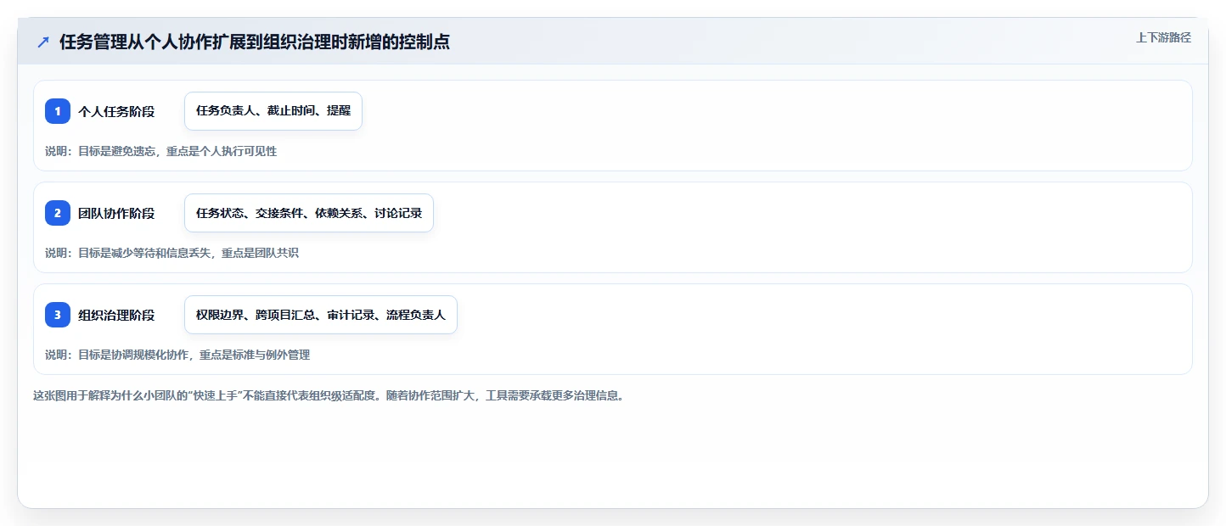Click the 任务状态、交接条件、依赖关系、讨论记录 chip

309,213
